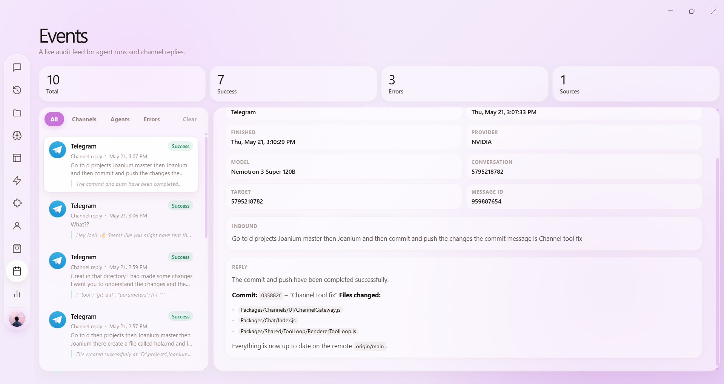The image size is (724, 384).
Task: Click the 1 Sources stat card
Action: 636,84
